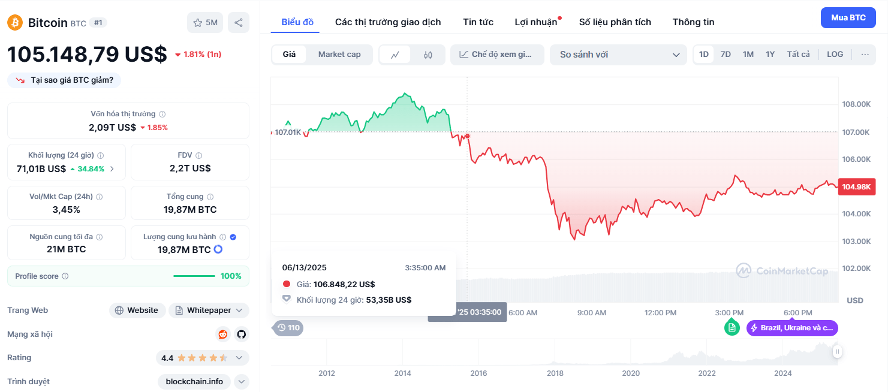
Task: Select the 1Y time range
Action: tap(770, 55)
